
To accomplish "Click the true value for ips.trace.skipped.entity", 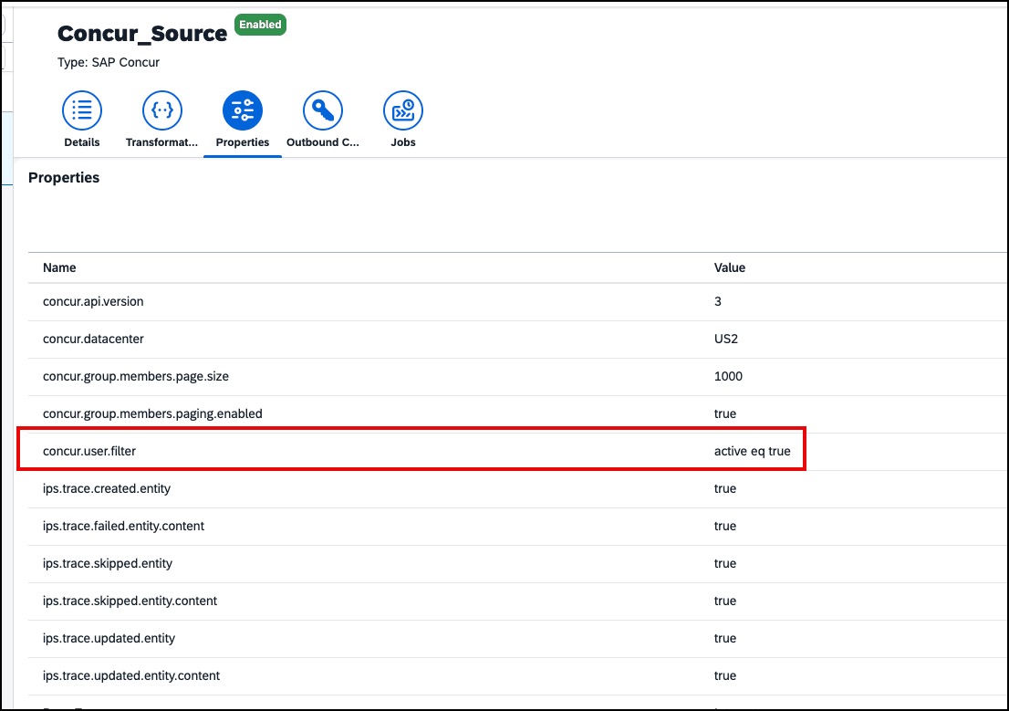I will tap(725, 563).
